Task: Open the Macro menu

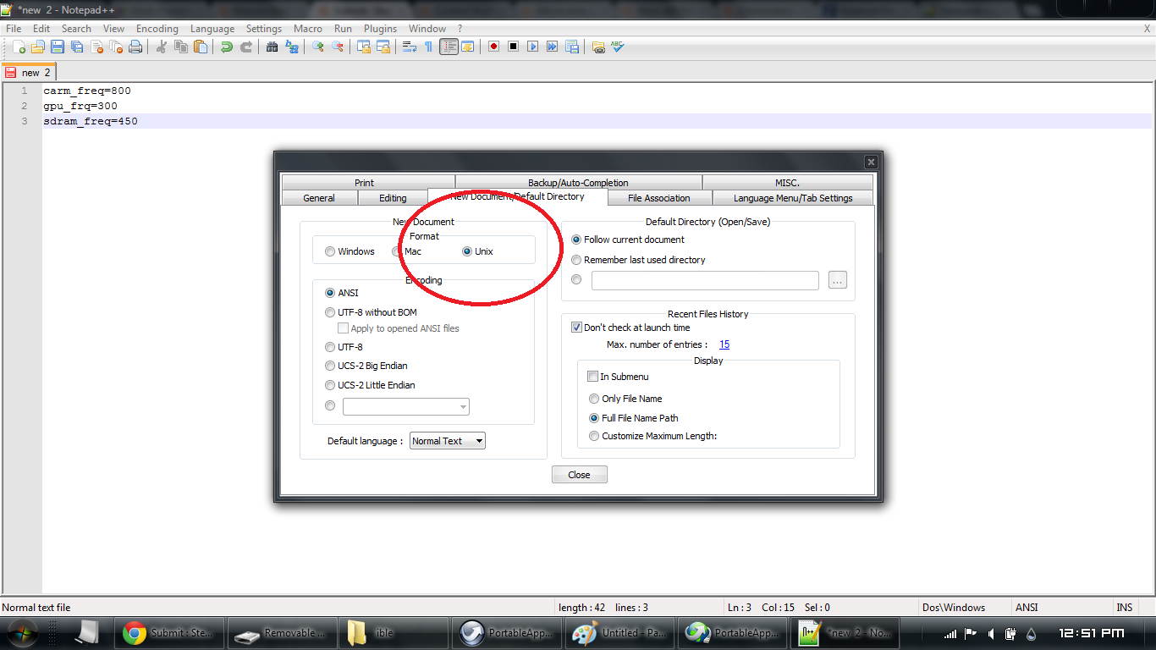Action: [x=308, y=29]
